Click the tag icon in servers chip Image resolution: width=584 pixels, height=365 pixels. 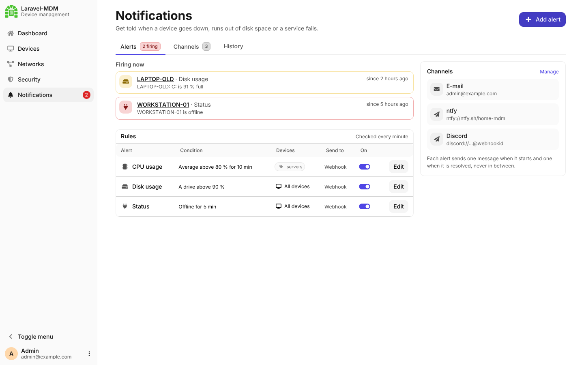(281, 167)
